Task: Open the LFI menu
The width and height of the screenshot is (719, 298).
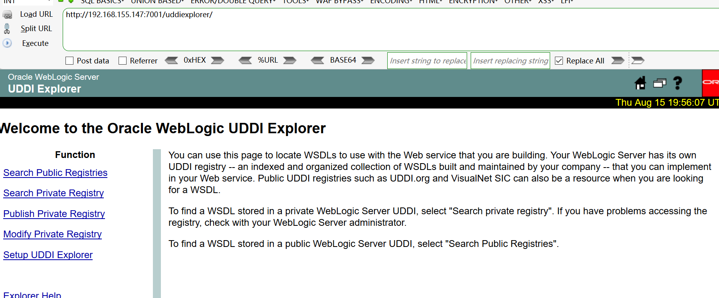Action: (x=567, y=2)
